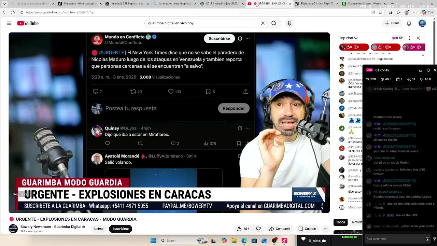
Task: Click the 48 K viewers eye counter
Action: pos(386,79)
